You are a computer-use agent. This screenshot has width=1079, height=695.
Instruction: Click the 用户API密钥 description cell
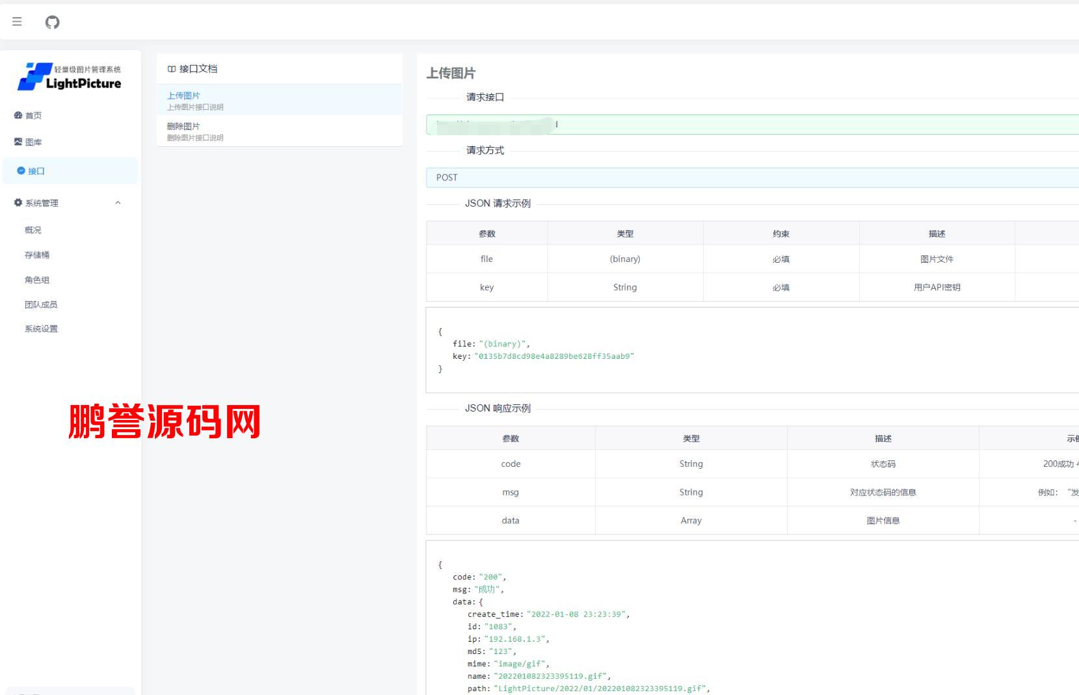click(937, 287)
